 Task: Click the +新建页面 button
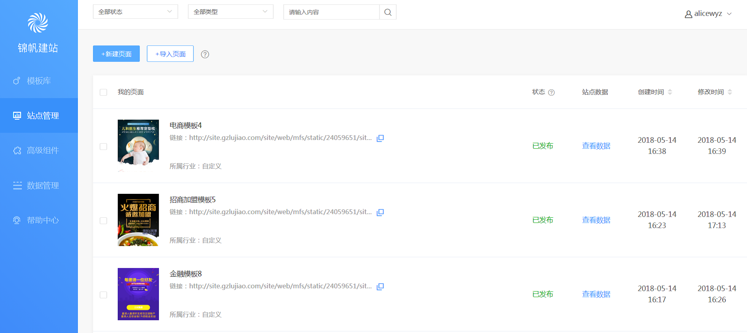point(116,54)
